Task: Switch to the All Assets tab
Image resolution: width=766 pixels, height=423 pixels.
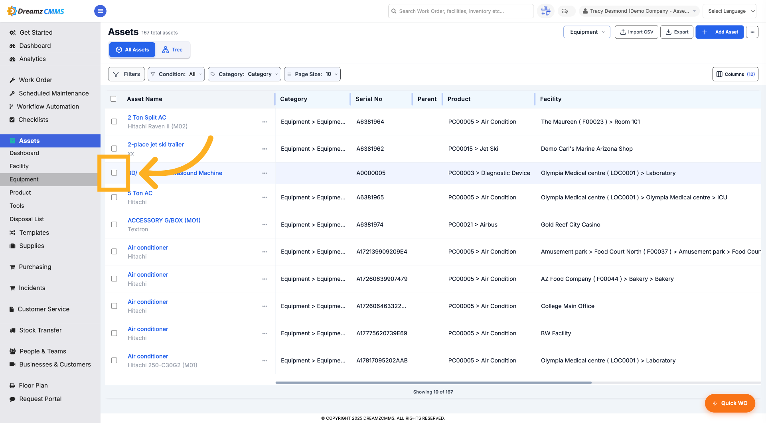Action: (132, 50)
